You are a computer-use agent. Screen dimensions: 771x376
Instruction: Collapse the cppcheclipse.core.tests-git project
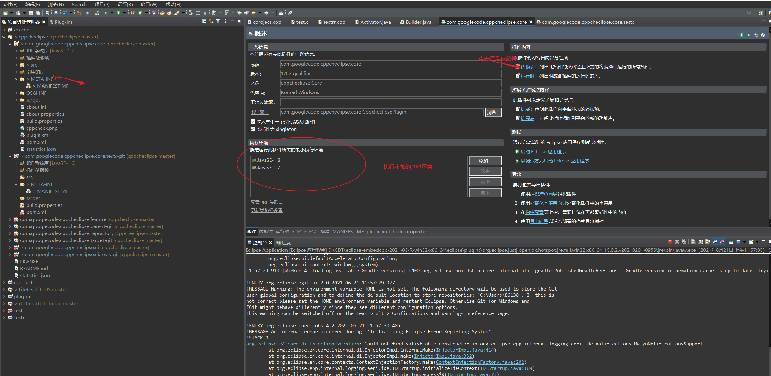pyautogui.click(x=10, y=156)
